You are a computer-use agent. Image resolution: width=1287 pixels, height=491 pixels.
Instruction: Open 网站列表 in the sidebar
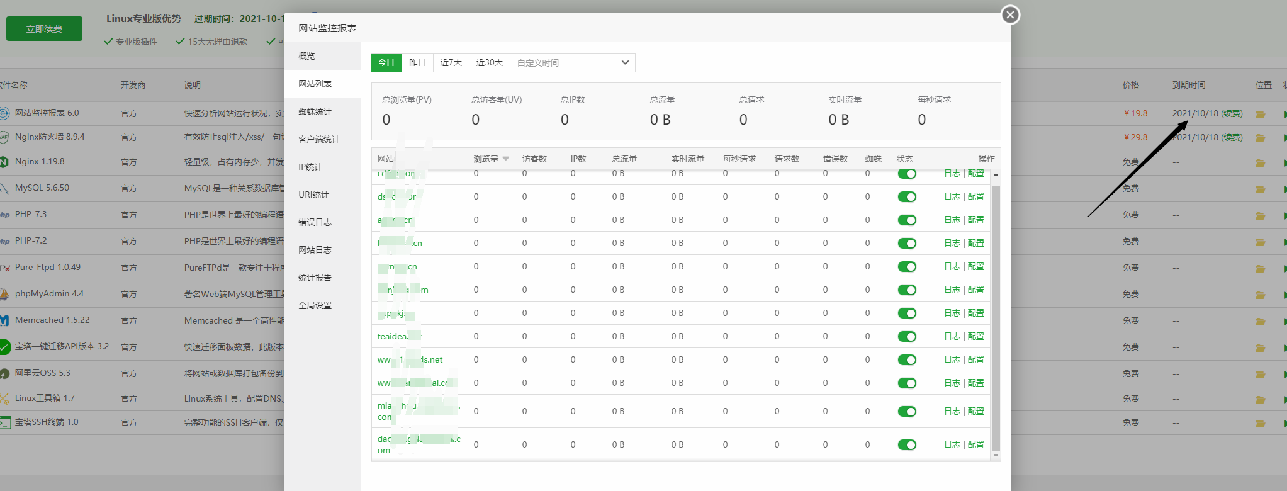coord(322,84)
